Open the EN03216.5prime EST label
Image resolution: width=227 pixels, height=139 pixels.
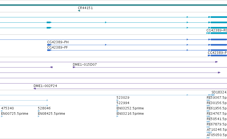point(130,114)
